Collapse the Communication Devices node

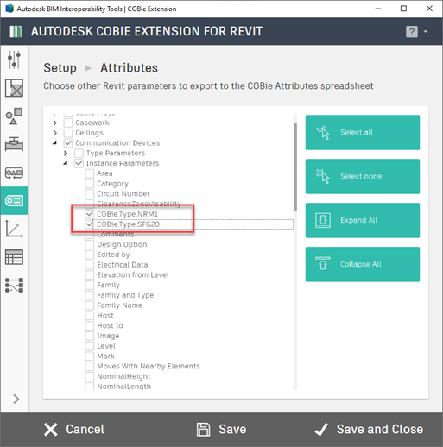point(54,142)
